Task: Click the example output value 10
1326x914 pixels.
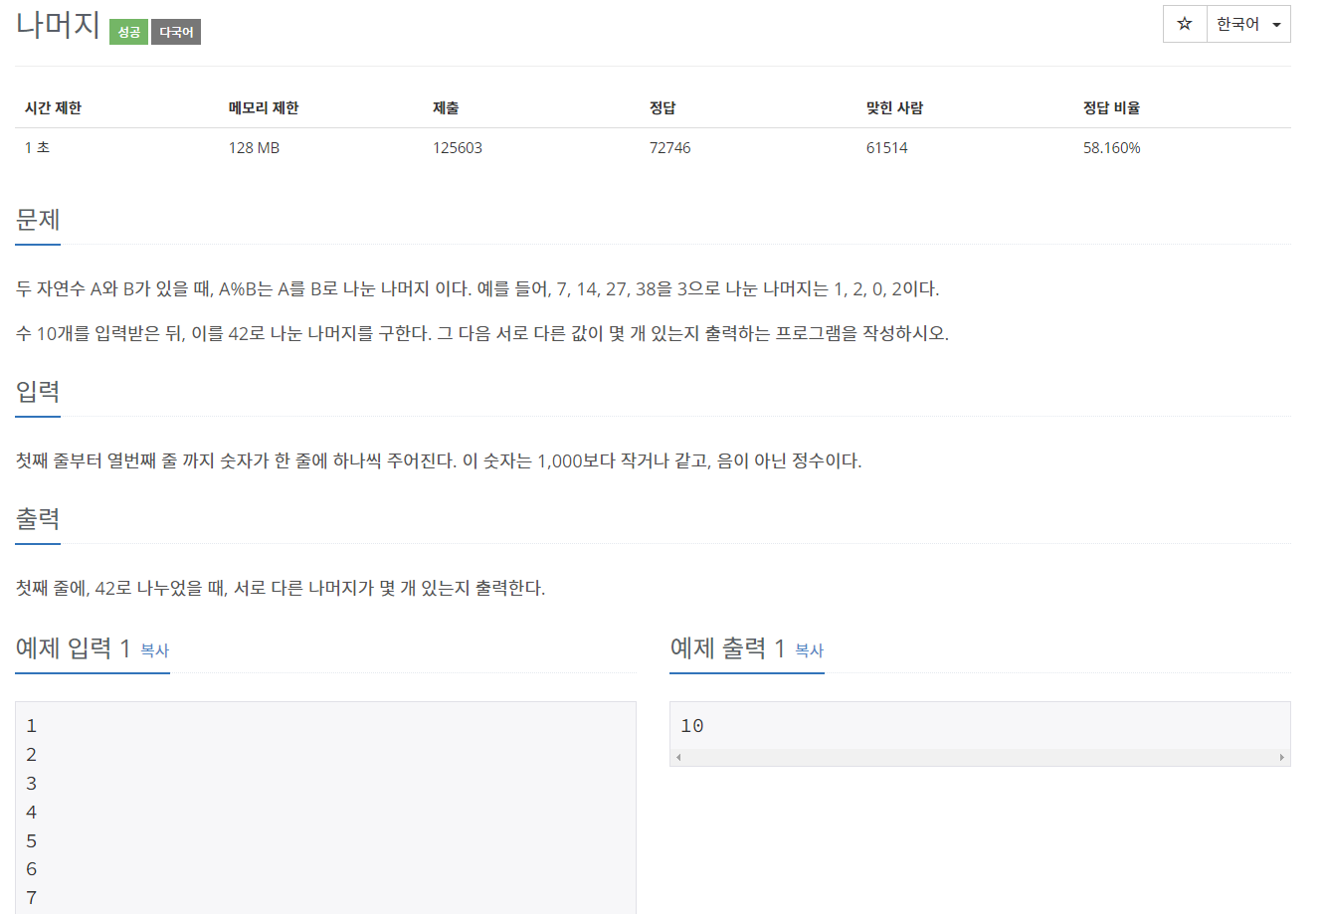Action: [692, 726]
